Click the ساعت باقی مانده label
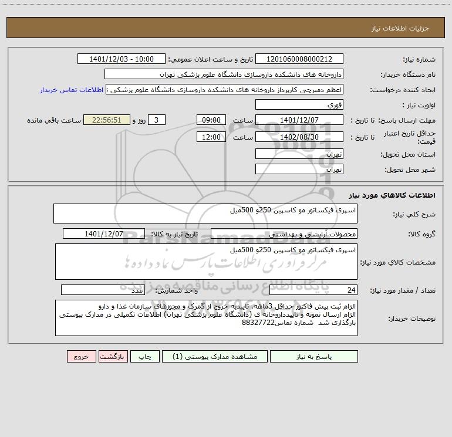452x437 pixels. click(x=54, y=120)
